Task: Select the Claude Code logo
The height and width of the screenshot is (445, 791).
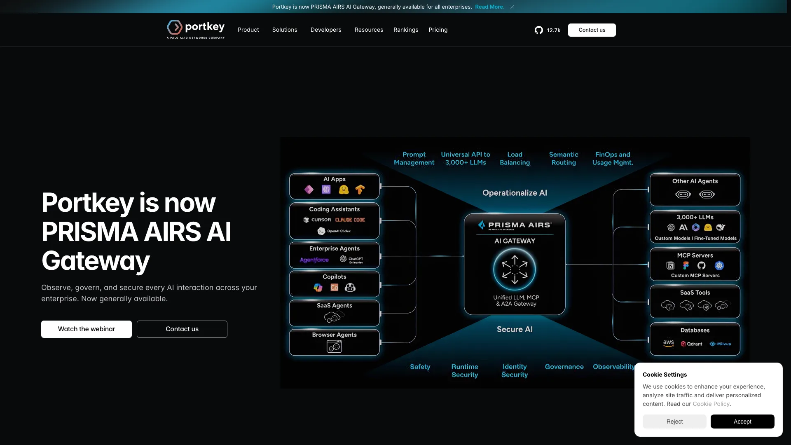Action: pyautogui.click(x=350, y=220)
